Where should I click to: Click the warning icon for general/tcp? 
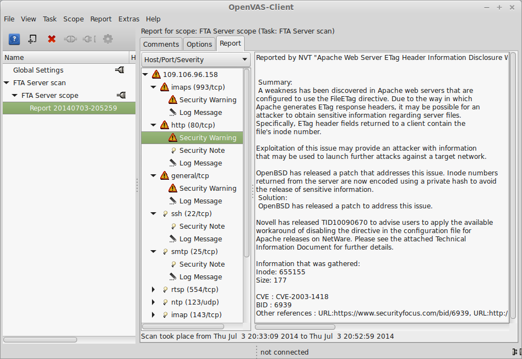(x=165, y=175)
